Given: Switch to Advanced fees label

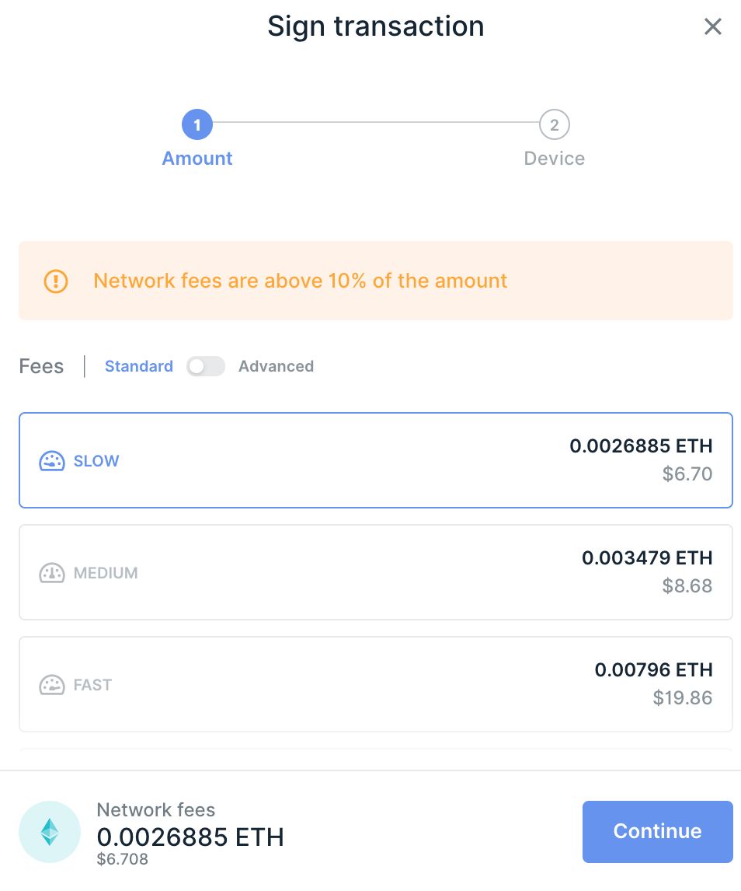Looking at the screenshot, I should click(276, 366).
